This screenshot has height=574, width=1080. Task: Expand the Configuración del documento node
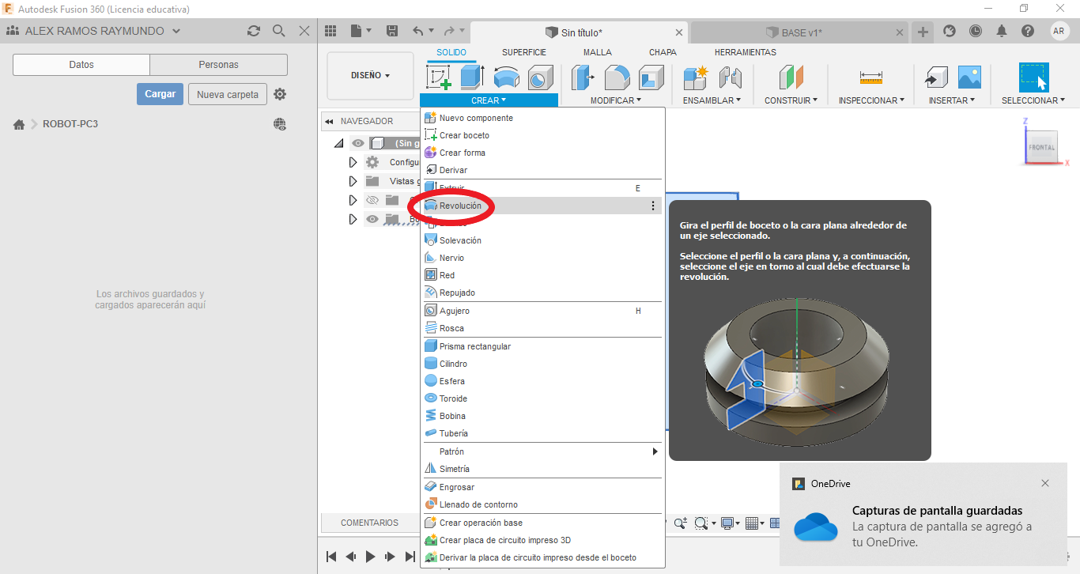pyautogui.click(x=353, y=162)
